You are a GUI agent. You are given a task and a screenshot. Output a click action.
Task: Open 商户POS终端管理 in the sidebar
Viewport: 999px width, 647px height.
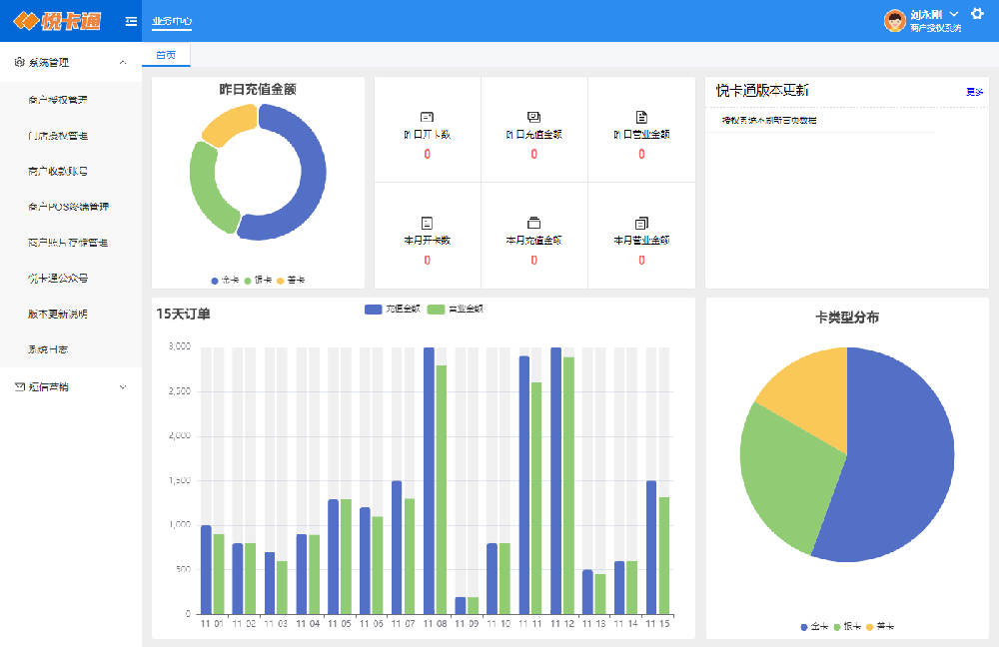click(x=68, y=207)
